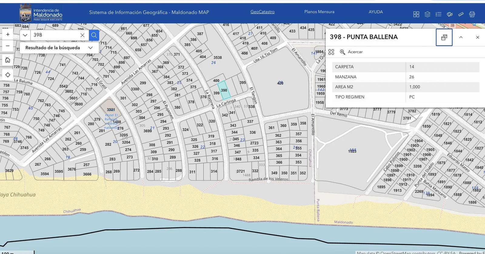Open the GeoCatastro link
The image size is (485, 254).
262,12
